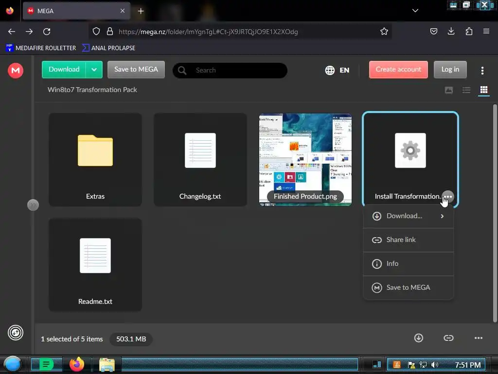Expand the sidebar with the round handle
Viewport: 498px width, 374px height.
click(33, 205)
